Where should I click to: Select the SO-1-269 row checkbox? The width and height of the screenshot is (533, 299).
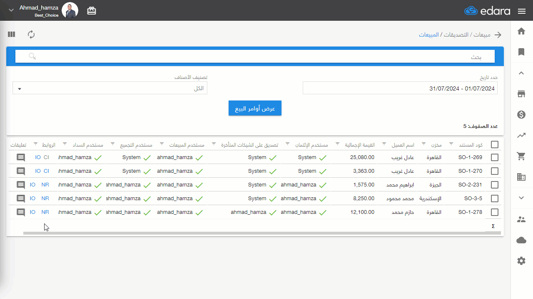point(495,157)
